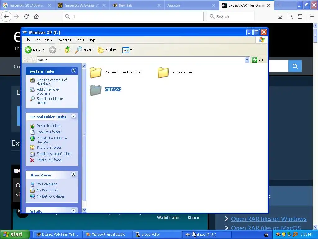318x239 pixels.
Task: Open the Tools menu
Action: point(80,40)
